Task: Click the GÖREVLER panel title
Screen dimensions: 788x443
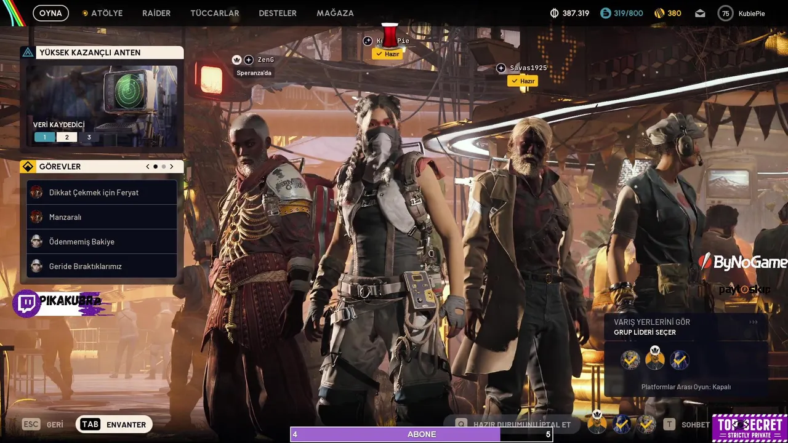Action: [60, 167]
